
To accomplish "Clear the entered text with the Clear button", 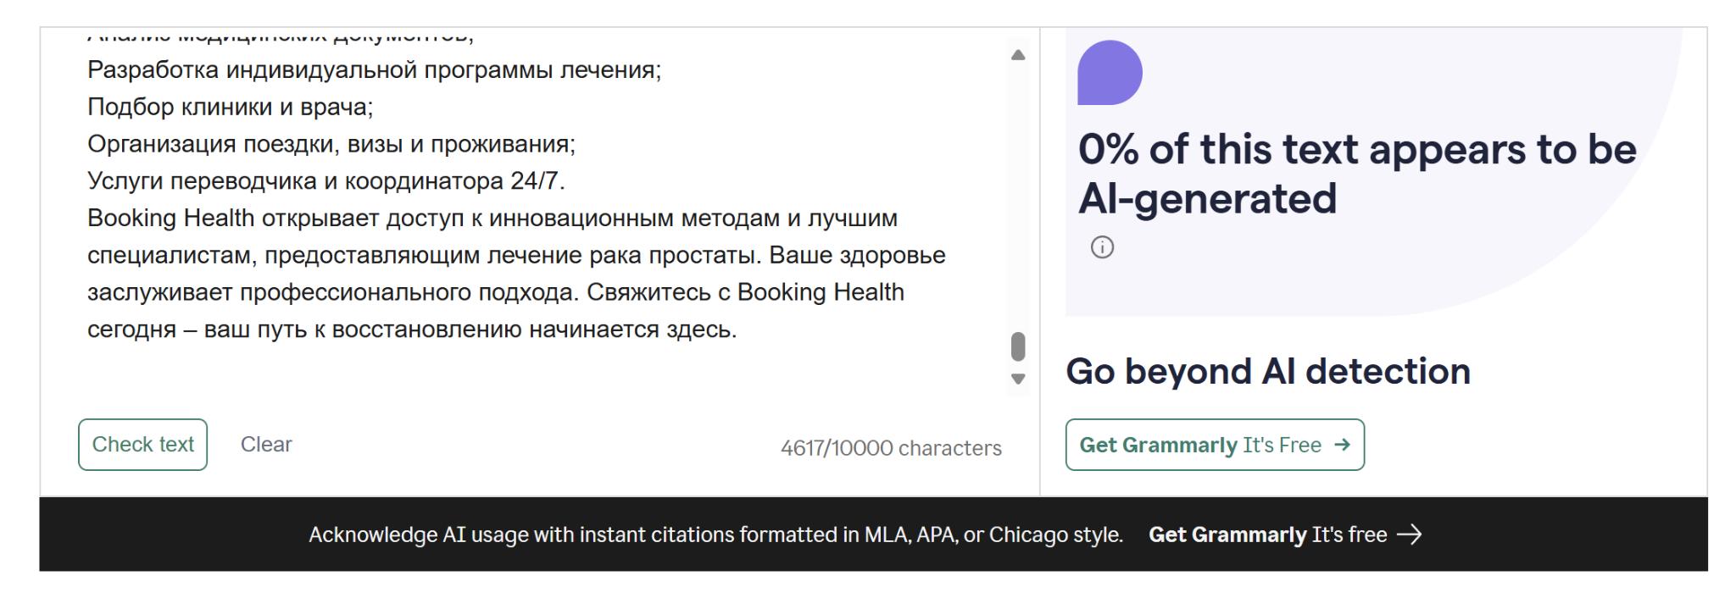I will (266, 444).
